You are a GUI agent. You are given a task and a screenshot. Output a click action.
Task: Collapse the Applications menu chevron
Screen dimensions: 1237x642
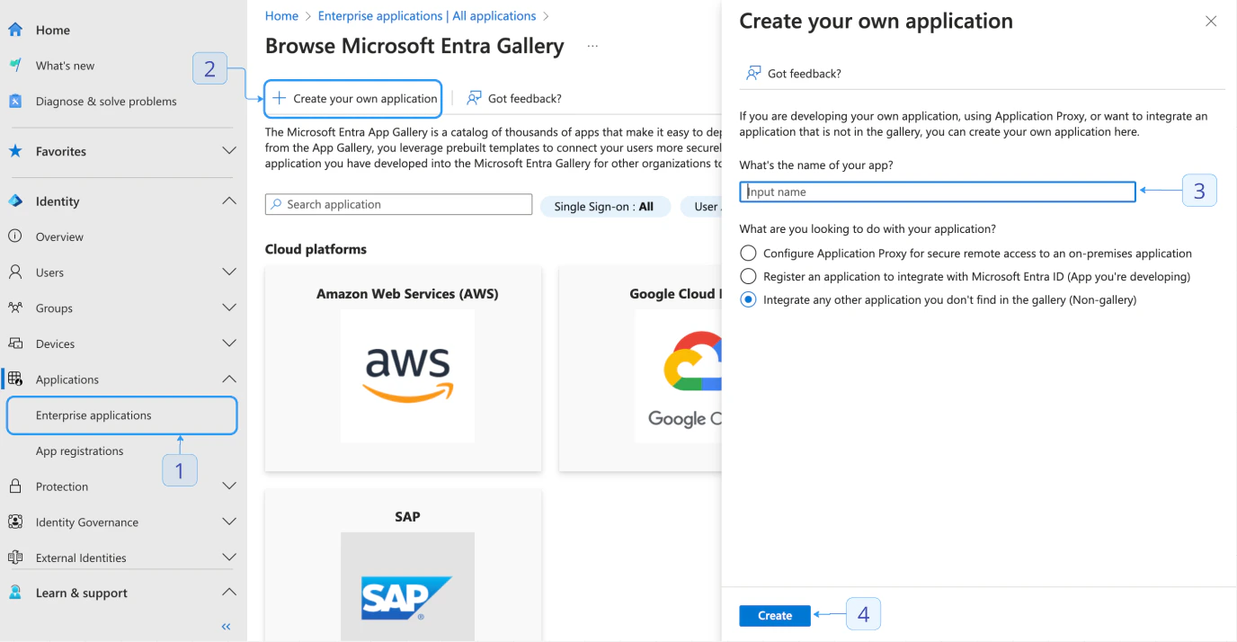pos(229,379)
